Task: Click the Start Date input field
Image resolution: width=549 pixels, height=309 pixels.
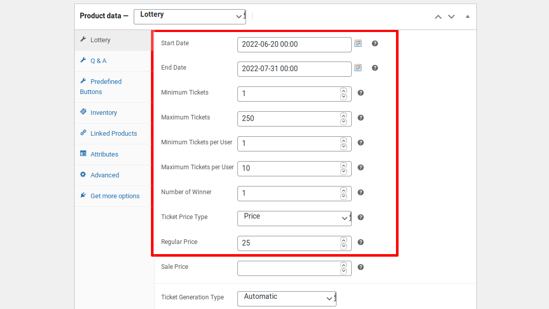Action: [294, 45]
